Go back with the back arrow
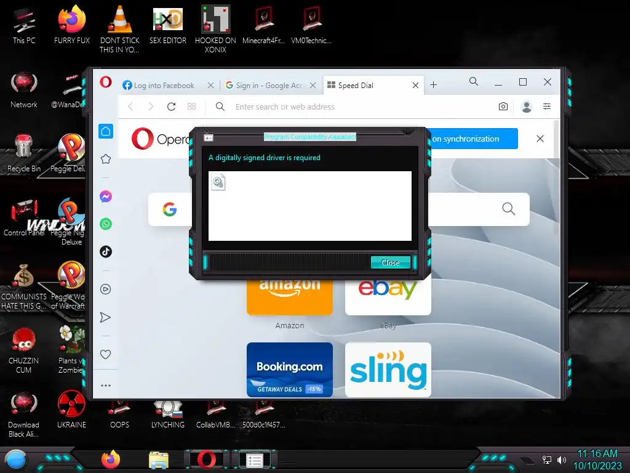This screenshot has height=473, width=630. [130, 107]
